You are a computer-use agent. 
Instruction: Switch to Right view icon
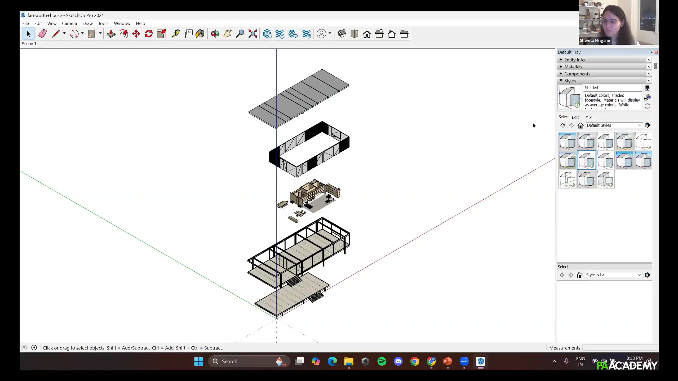point(379,34)
